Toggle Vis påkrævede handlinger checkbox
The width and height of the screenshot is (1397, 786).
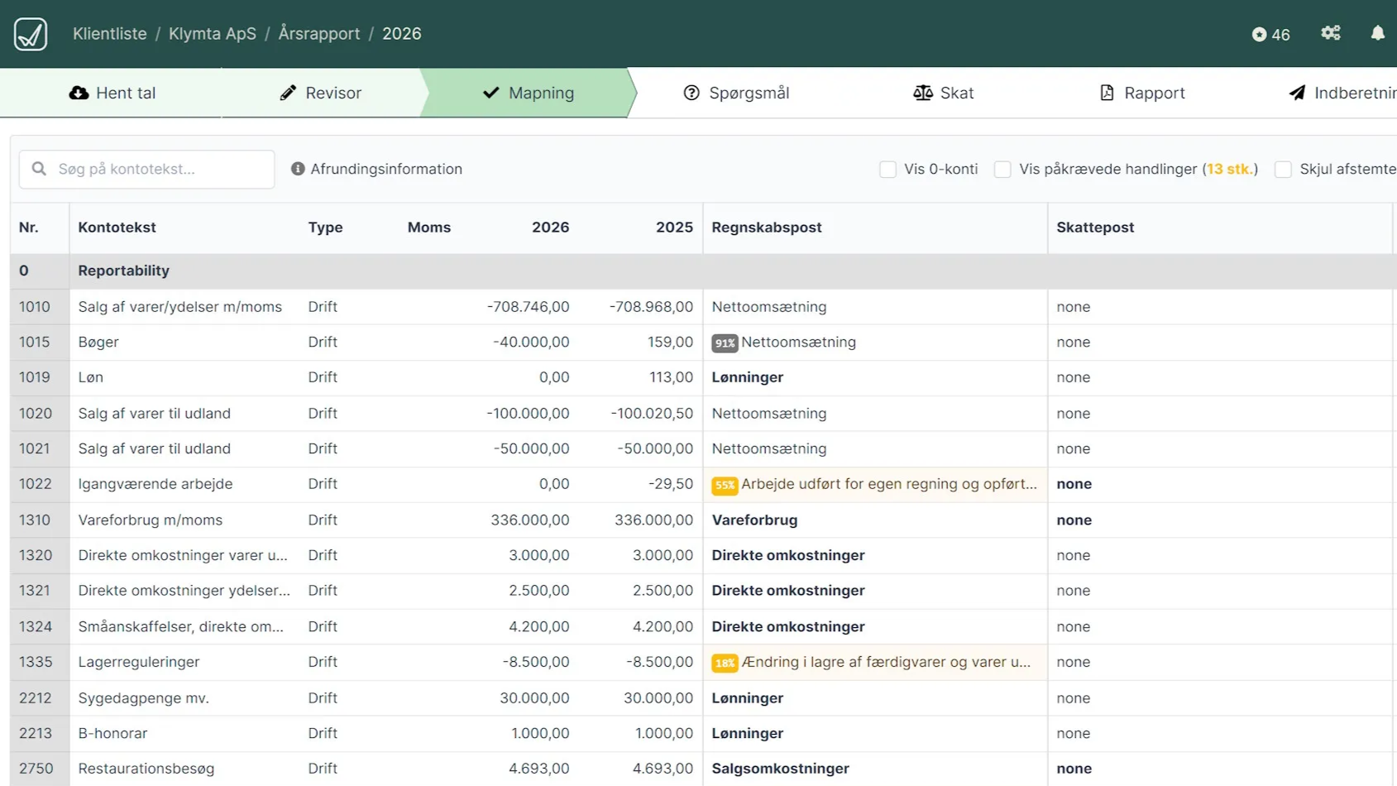point(1002,170)
